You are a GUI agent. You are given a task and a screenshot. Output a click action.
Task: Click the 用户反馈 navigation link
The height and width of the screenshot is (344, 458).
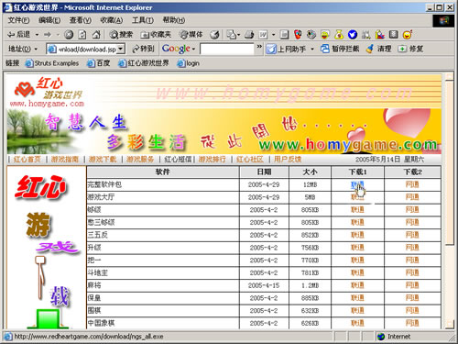click(288, 159)
